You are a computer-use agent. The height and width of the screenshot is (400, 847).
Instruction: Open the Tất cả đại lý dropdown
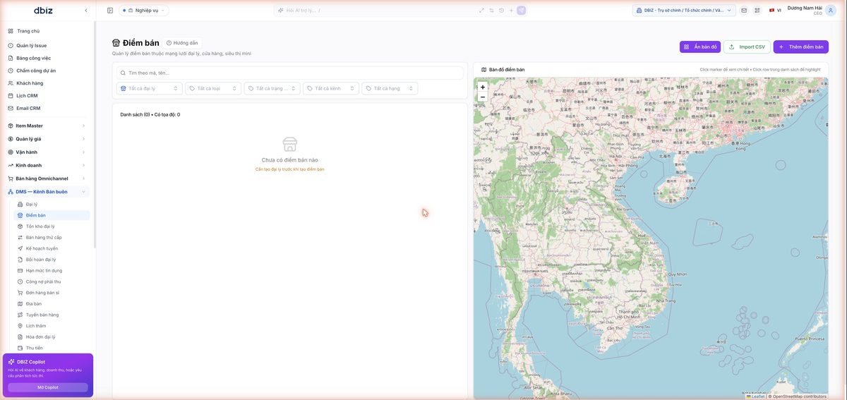coord(148,88)
